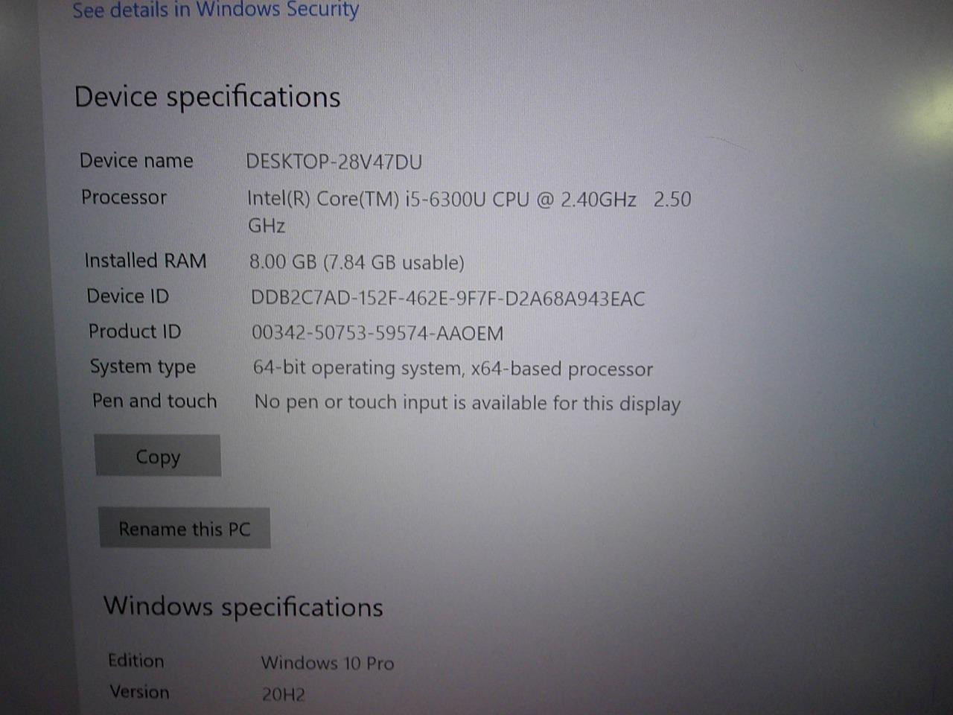
Task: Select processor value Intel(R) Core(TM) i5-6300U
Action: pyautogui.click(x=469, y=212)
